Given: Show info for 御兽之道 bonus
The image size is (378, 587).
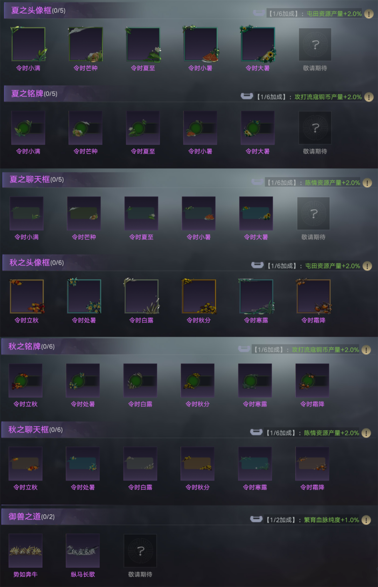Looking at the screenshot, I should (x=366, y=520).
